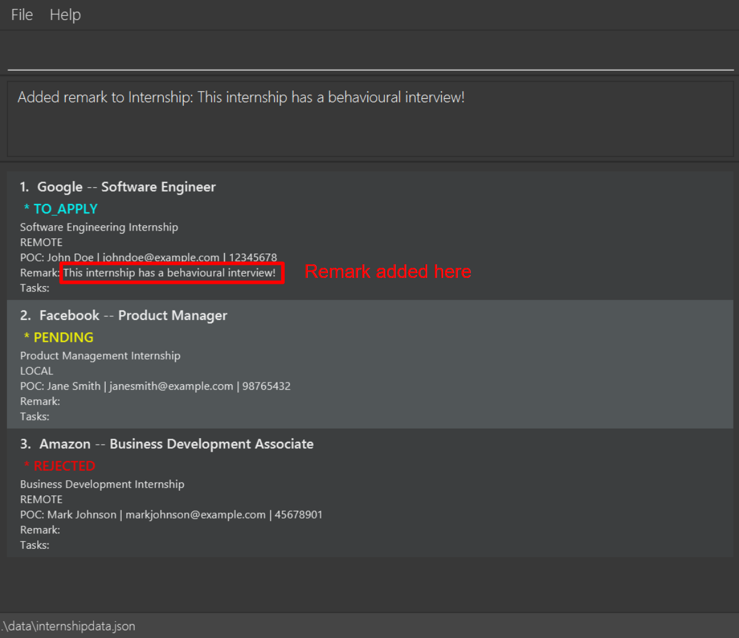Image resolution: width=739 pixels, height=638 pixels.
Task: Click the Product Management Internship description
Action: pos(100,355)
